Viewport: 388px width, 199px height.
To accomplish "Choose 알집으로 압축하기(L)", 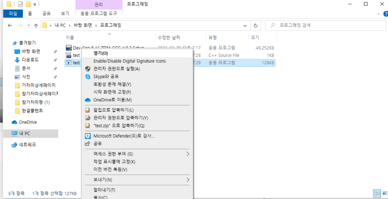I will point(138,110).
